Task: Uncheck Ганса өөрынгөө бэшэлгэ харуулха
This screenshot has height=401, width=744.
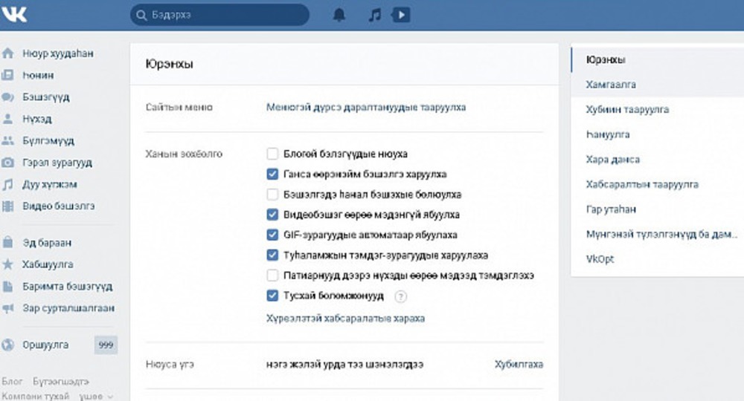Action: point(272,175)
